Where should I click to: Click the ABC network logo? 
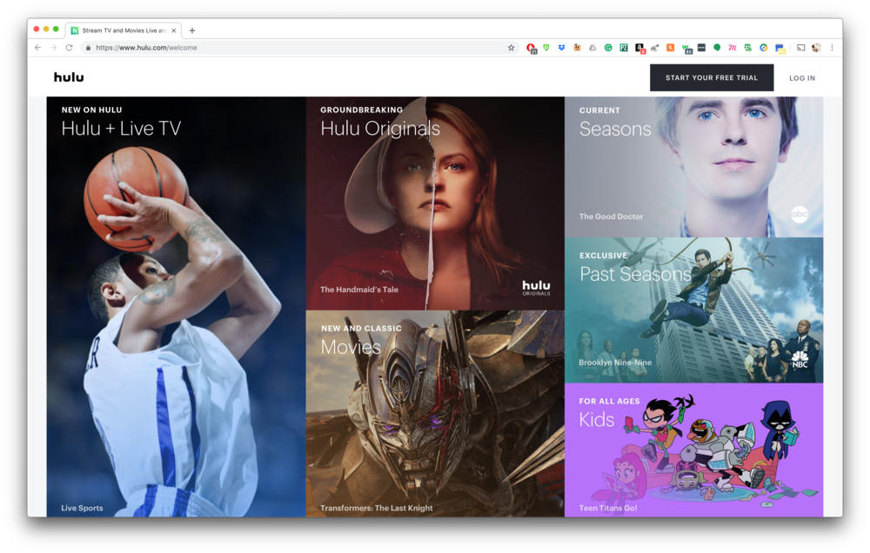coord(800,214)
